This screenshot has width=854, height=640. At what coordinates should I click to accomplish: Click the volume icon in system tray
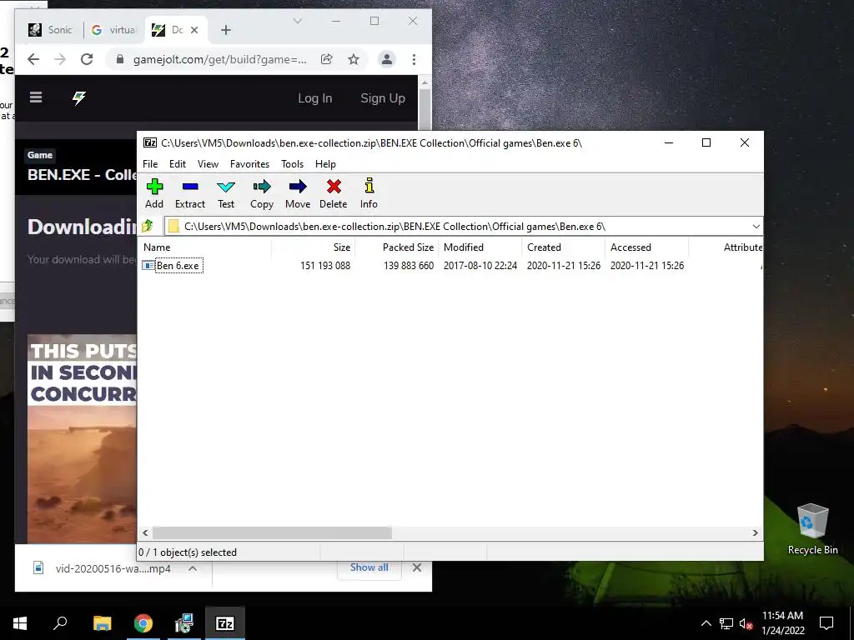[x=746, y=623]
